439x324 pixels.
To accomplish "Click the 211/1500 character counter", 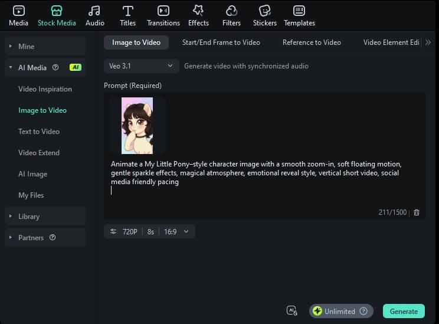I will click(392, 212).
